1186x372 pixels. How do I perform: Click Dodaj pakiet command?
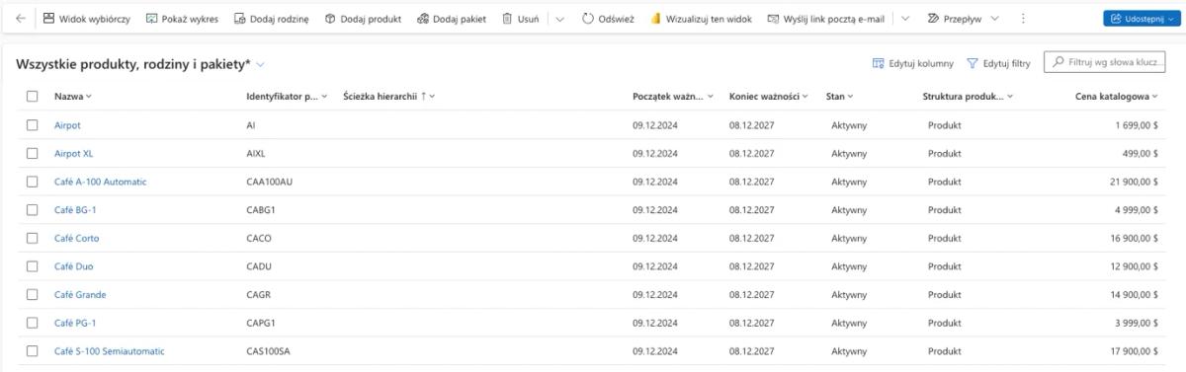coord(451,19)
